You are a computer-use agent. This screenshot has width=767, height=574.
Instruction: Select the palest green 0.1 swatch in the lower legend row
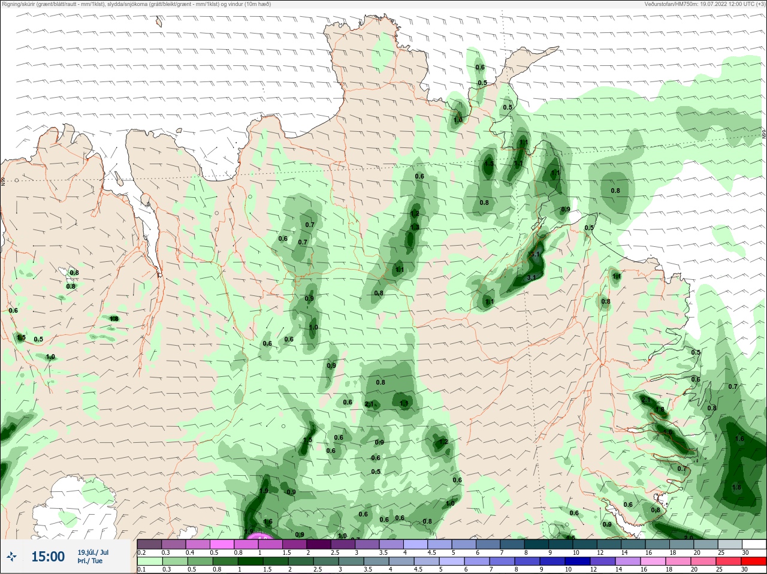click(x=150, y=561)
